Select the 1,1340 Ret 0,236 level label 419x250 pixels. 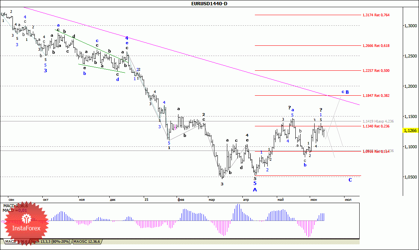[x=376, y=126]
